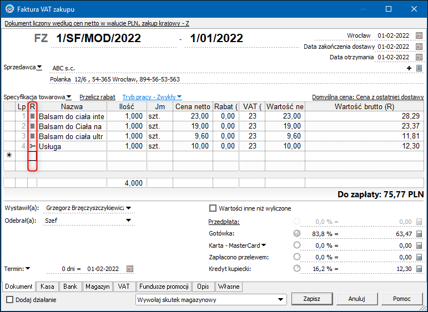This screenshot has width=428, height=312.
Task: Click Zapisz button
Action: (312, 299)
